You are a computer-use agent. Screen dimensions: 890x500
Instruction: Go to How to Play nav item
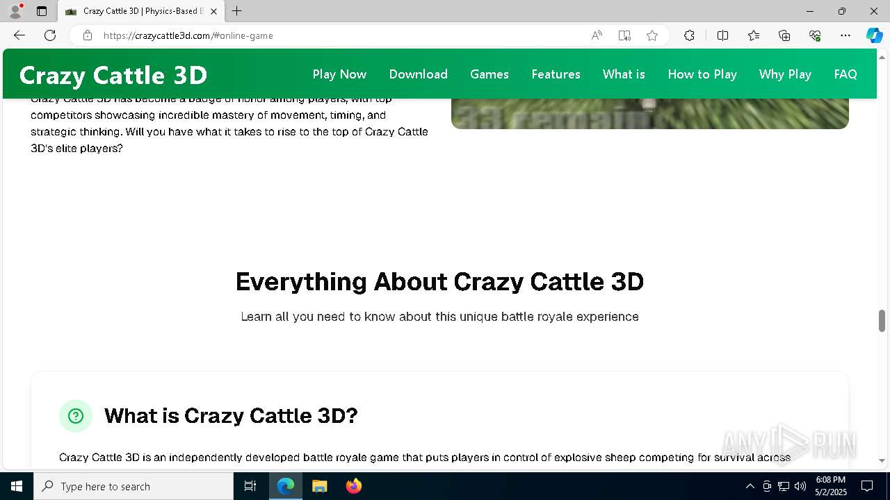pyautogui.click(x=702, y=74)
